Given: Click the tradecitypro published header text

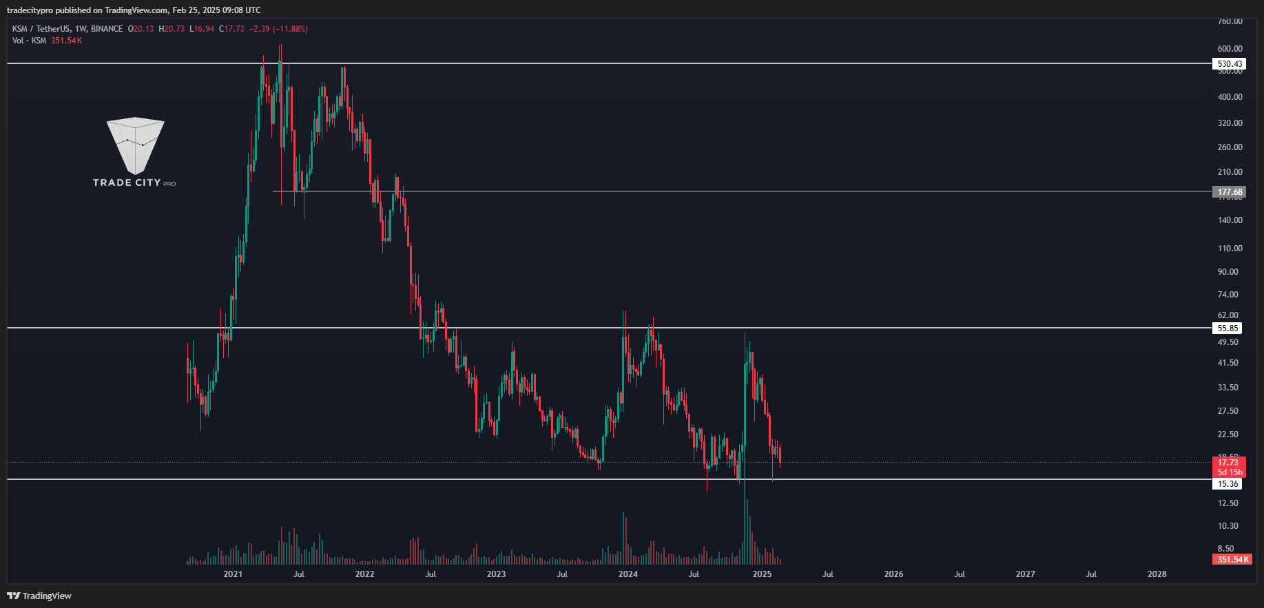Looking at the screenshot, I should 134,10.
